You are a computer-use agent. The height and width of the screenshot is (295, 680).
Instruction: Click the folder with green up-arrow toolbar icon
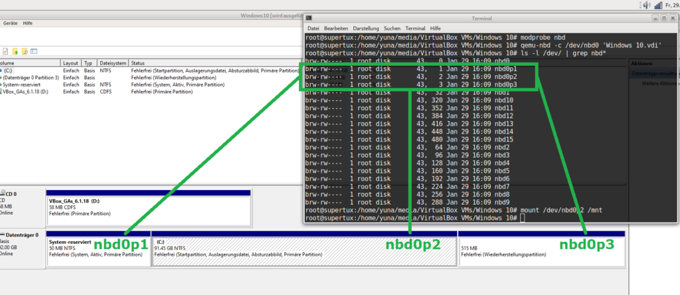click(x=15, y=51)
